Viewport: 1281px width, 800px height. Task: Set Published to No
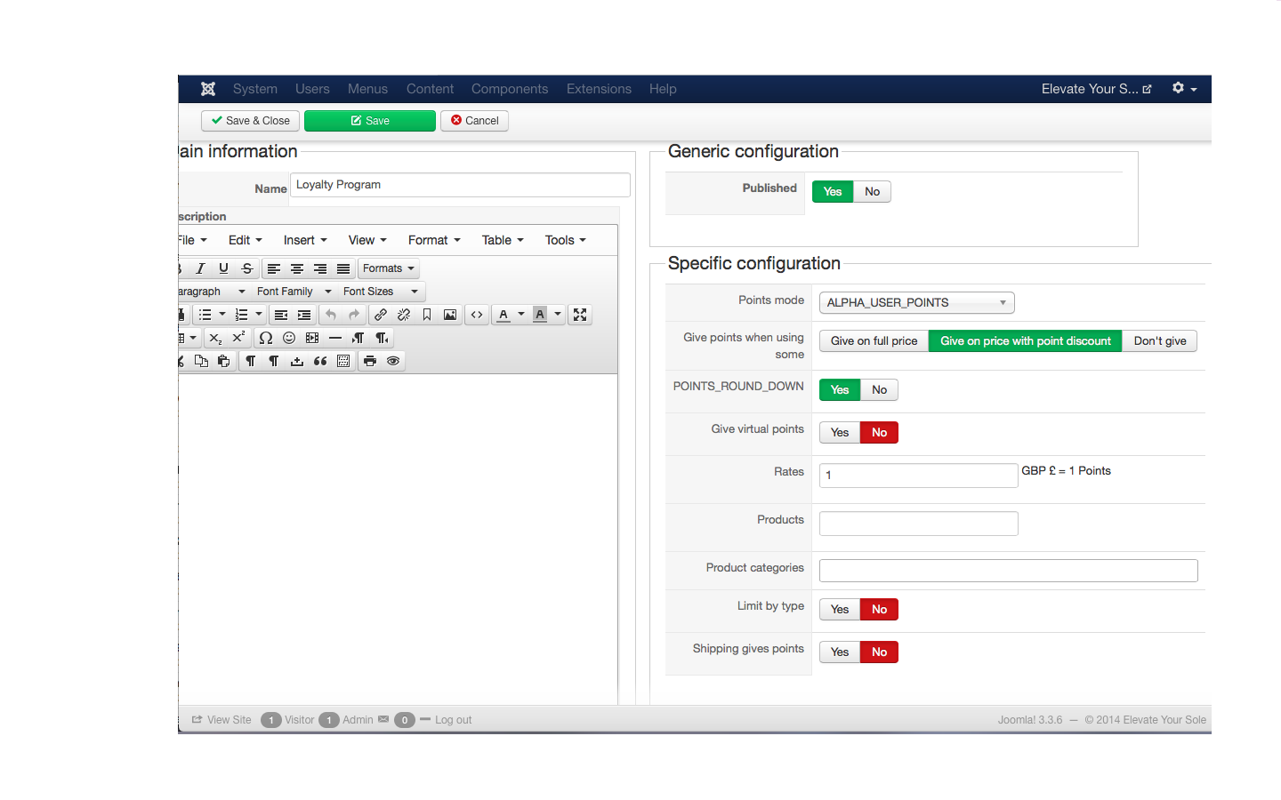[x=872, y=192]
